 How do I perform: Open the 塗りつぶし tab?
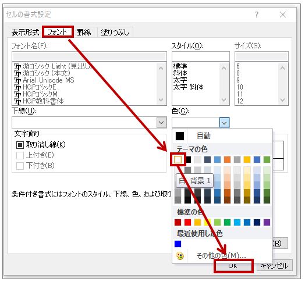click(115, 32)
